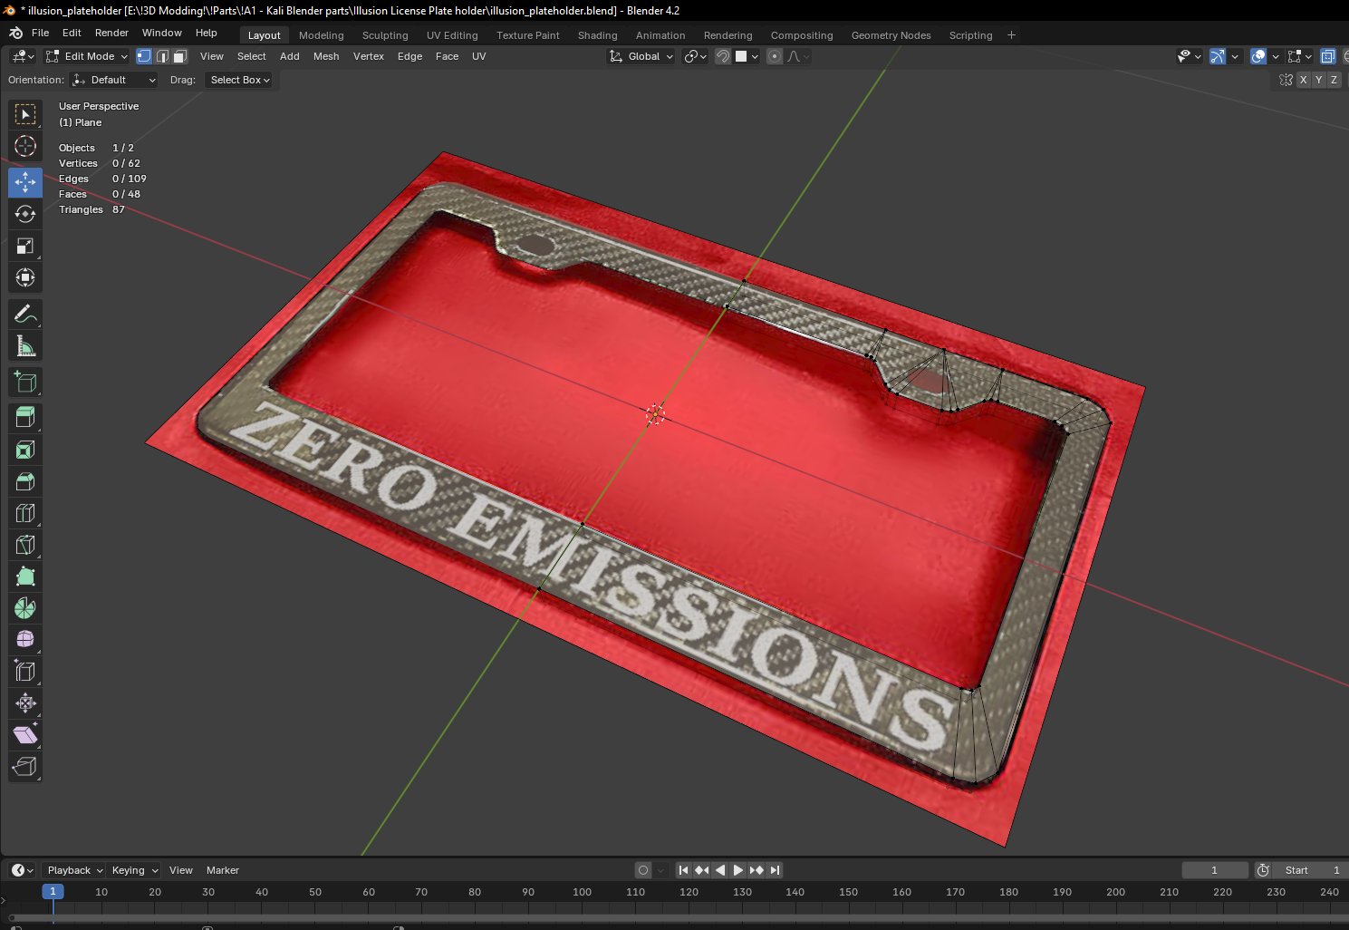Toggle timeline auto keying record button

click(x=643, y=870)
